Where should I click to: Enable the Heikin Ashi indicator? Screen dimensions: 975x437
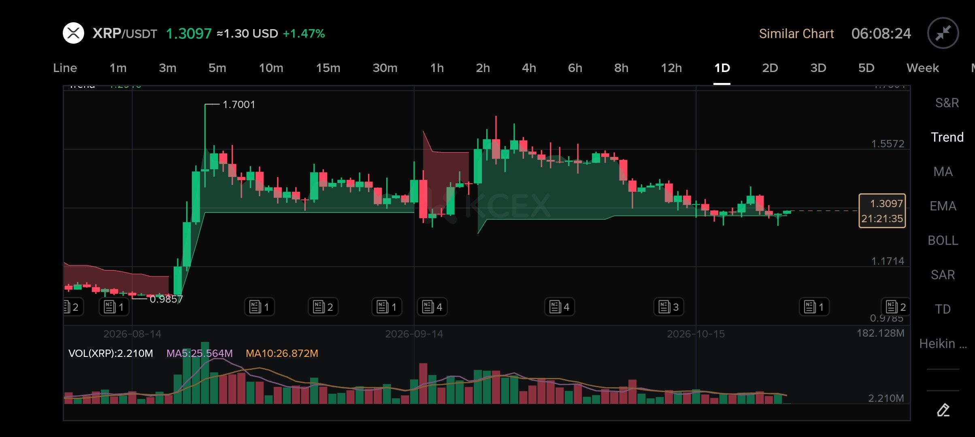tap(943, 344)
